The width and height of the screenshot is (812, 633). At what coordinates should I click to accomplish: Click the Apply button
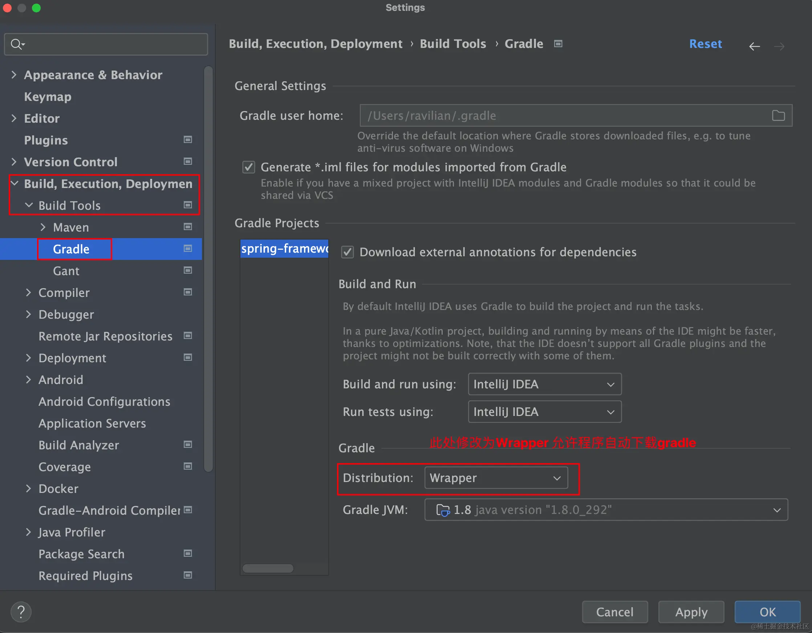tap(690, 612)
